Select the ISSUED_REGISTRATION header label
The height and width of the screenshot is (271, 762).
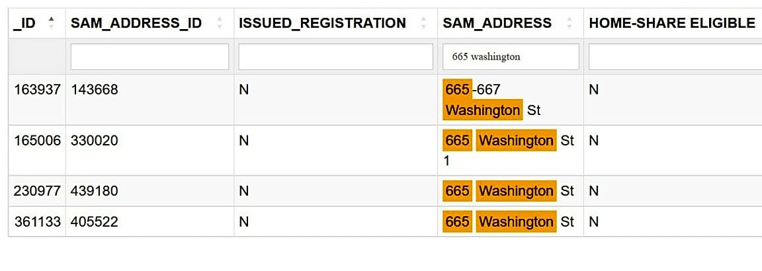322,23
